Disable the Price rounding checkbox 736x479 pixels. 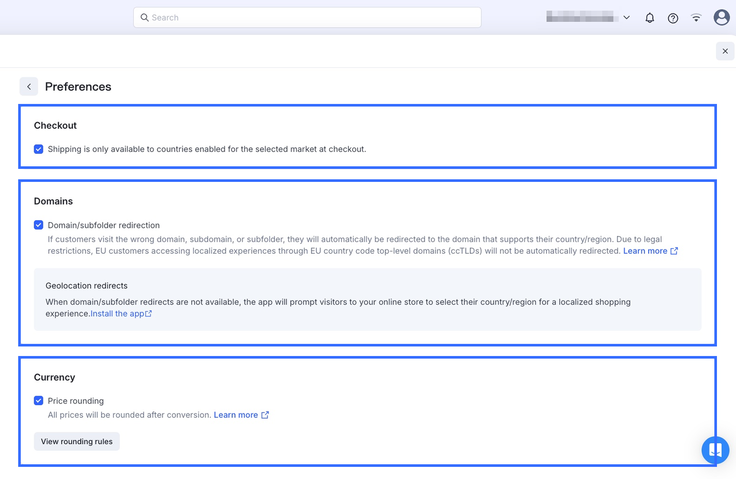tap(39, 401)
